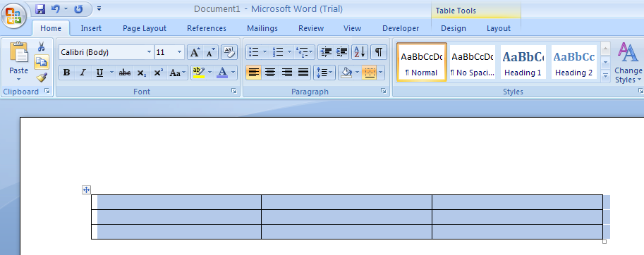Open font color dropdown arrow
The image size is (644, 255).
tap(233, 73)
